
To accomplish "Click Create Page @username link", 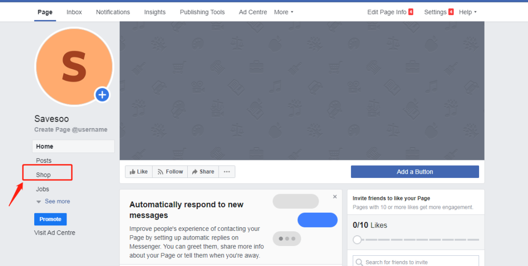I will pos(71,130).
